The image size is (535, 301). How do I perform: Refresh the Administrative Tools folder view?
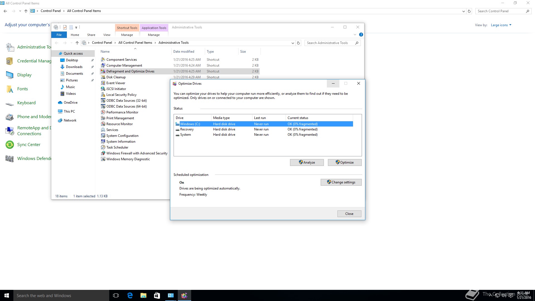click(x=298, y=43)
